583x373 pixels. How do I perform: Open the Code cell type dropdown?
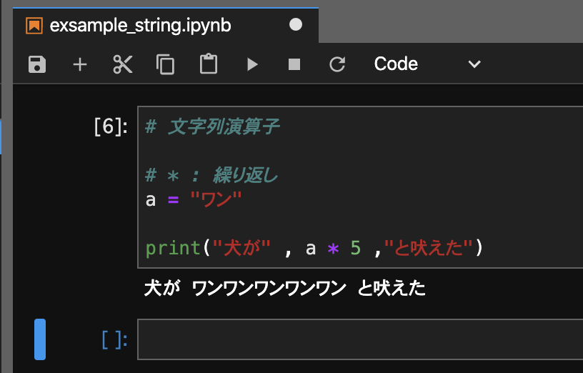point(427,64)
